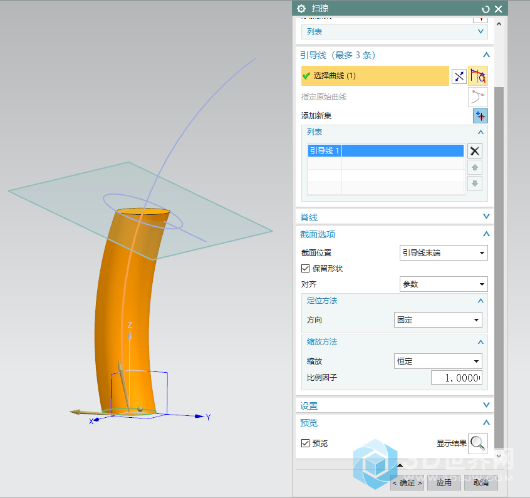Viewport: 530px width, 498px height.
Task: Reverse the guide curve direction
Action: click(459, 76)
